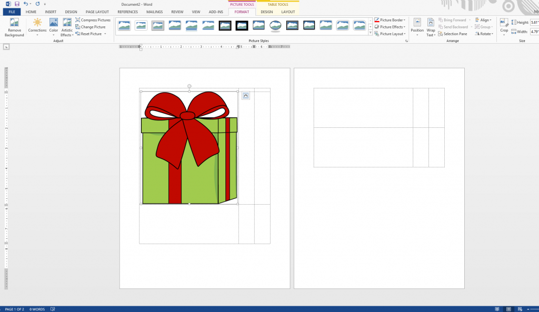
Task: Switch to the PAGE LAYOUT tab
Action: point(97,12)
